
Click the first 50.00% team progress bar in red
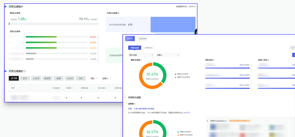click(x=57, y=37)
